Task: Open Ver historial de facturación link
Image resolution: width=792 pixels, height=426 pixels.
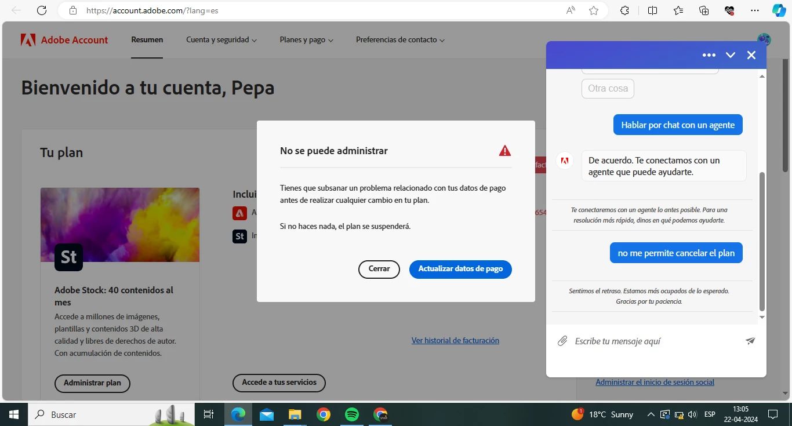Action: pos(455,341)
